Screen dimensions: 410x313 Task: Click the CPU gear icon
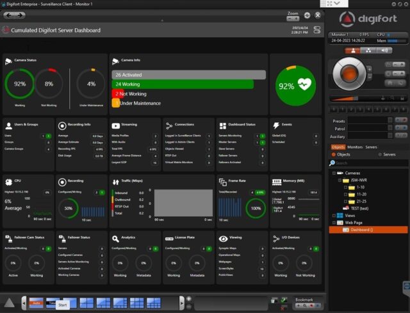8,182
